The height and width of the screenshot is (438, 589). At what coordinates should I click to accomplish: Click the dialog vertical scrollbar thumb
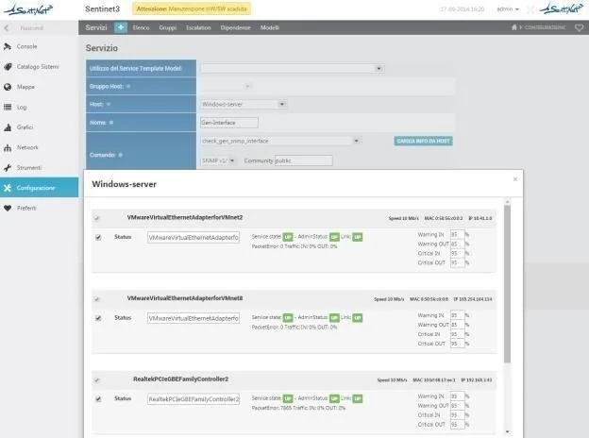tap(508, 284)
